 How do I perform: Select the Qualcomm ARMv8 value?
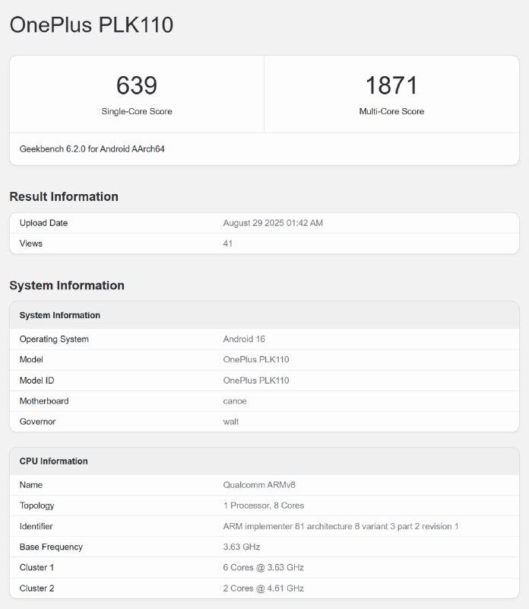pyautogui.click(x=259, y=485)
